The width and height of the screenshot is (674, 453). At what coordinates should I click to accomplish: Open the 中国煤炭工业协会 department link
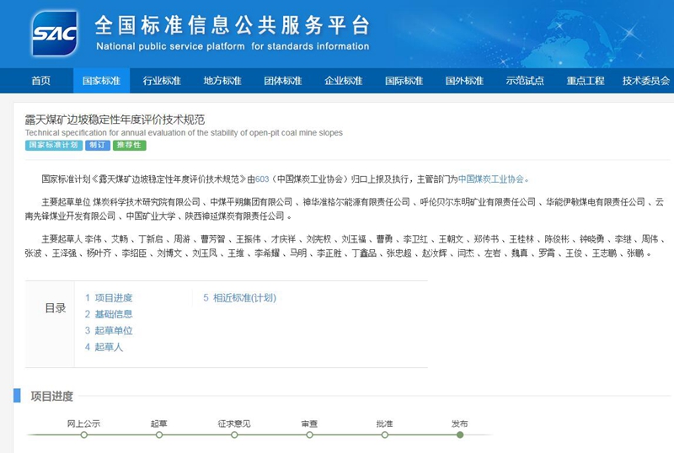point(491,179)
